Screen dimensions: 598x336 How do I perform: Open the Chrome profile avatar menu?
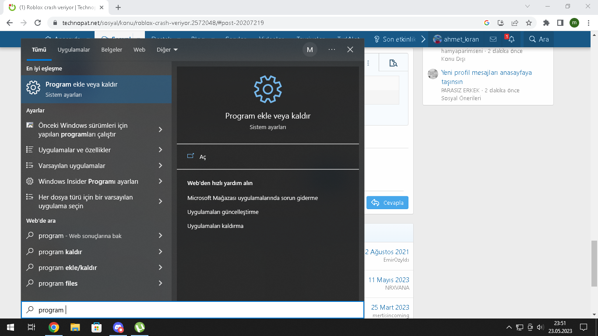coord(574,23)
